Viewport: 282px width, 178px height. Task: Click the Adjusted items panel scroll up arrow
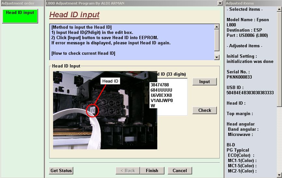point(279,9)
